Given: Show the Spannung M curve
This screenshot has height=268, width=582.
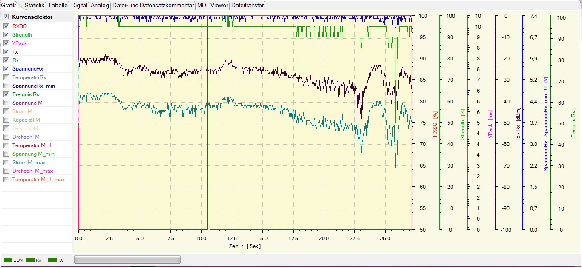Looking at the screenshot, I should [x=6, y=103].
